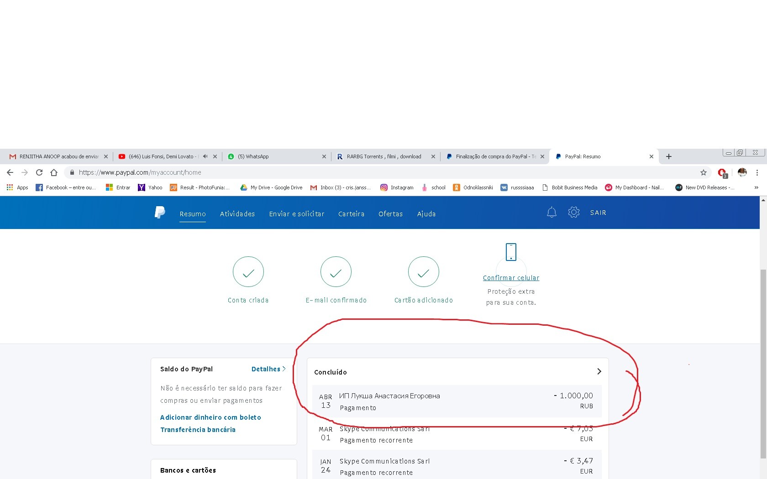Click the mobile phone icon above Confirmar celular
Viewport: 767px width, 479px height.
[x=511, y=252]
